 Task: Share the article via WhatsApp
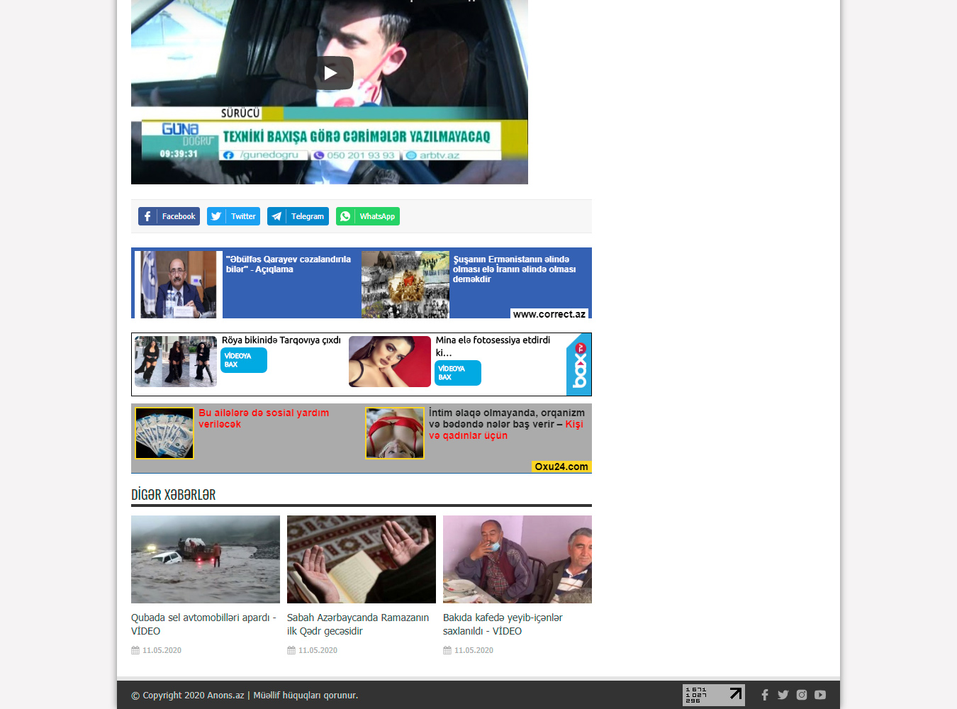click(367, 216)
